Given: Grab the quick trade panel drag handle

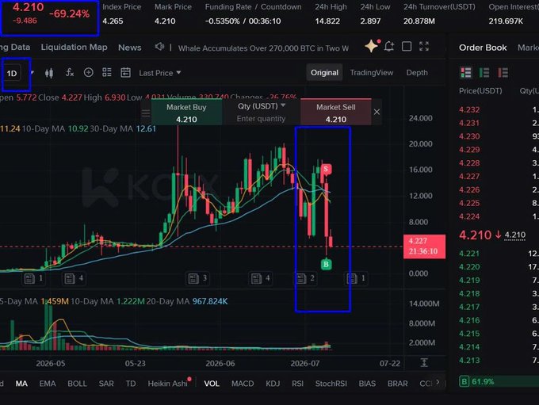Looking at the screenshot, I should pos(146,113).
